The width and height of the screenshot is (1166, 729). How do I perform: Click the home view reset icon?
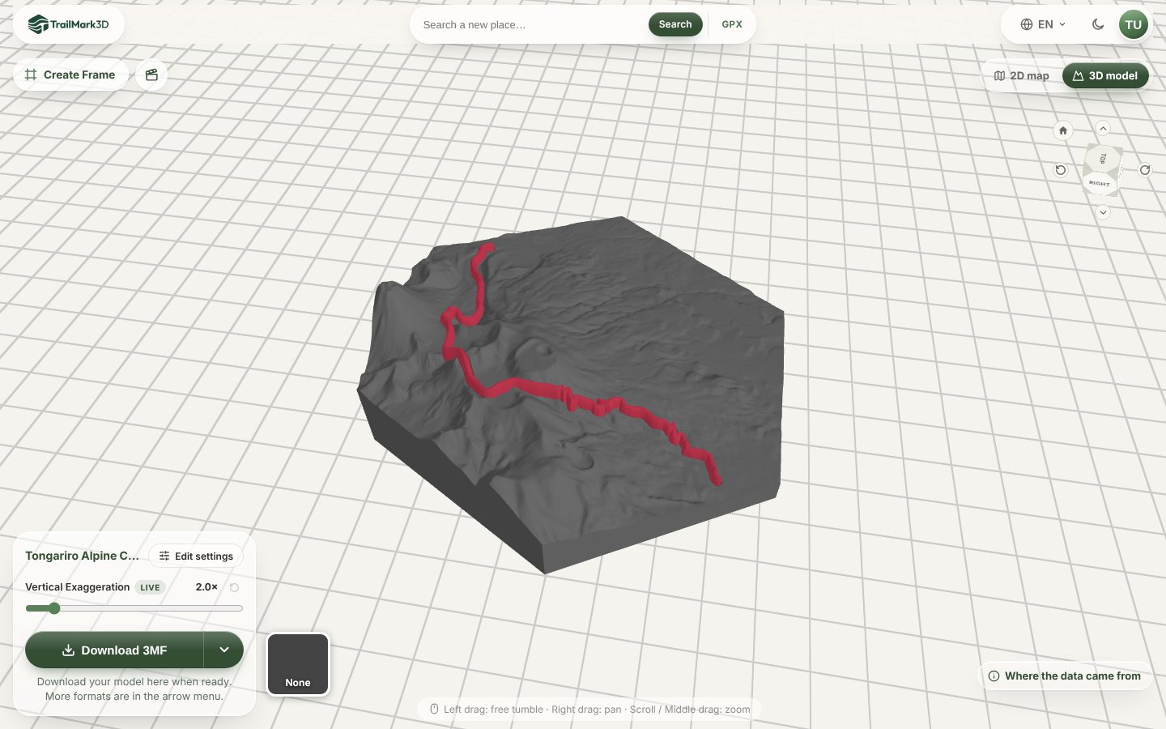coord(1063,130)
